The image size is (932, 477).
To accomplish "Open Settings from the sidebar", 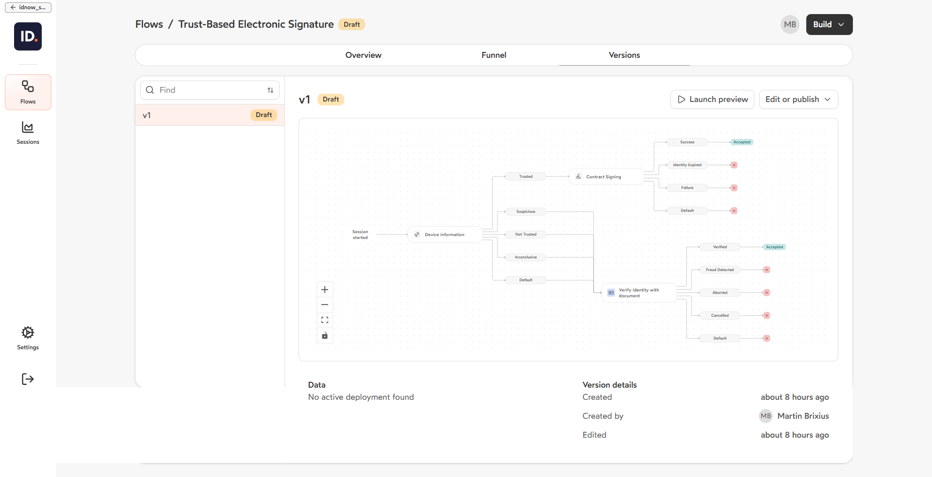I will 28,338.
